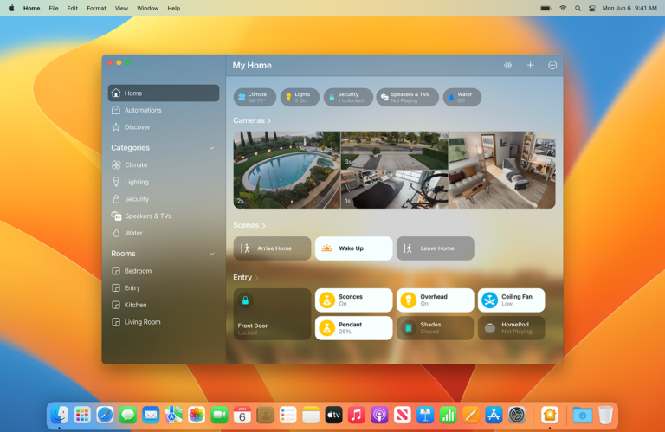Launch Safari from the Dock
Screen dimensions: 665x432
(105, 415)
